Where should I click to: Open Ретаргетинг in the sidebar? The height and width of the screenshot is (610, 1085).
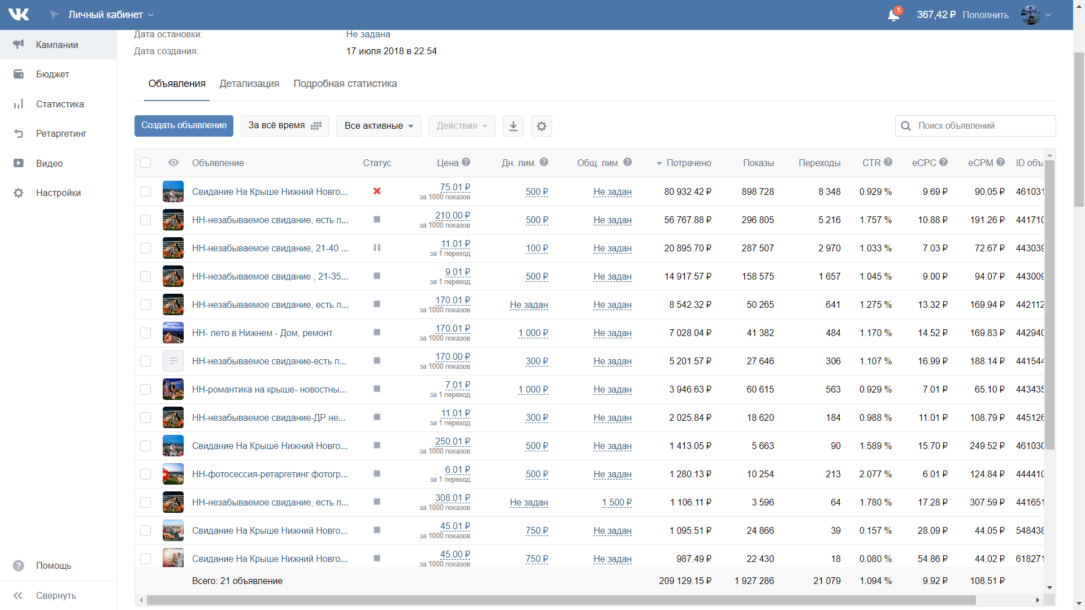click(60, 134)
